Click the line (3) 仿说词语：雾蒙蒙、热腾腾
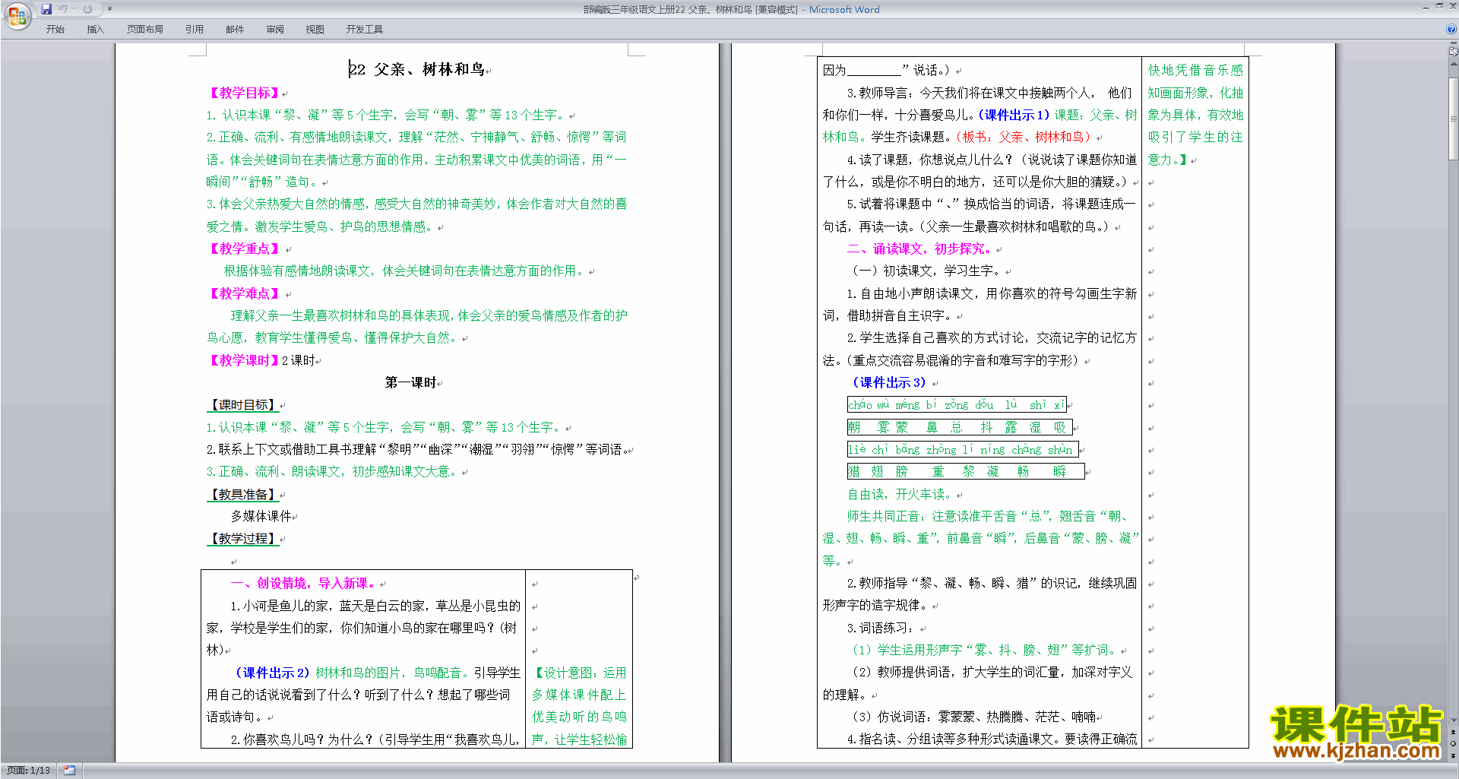Image resolution: width=1459 pixels, height=779 pixels. pyautogui.click(x=974, y=717)
